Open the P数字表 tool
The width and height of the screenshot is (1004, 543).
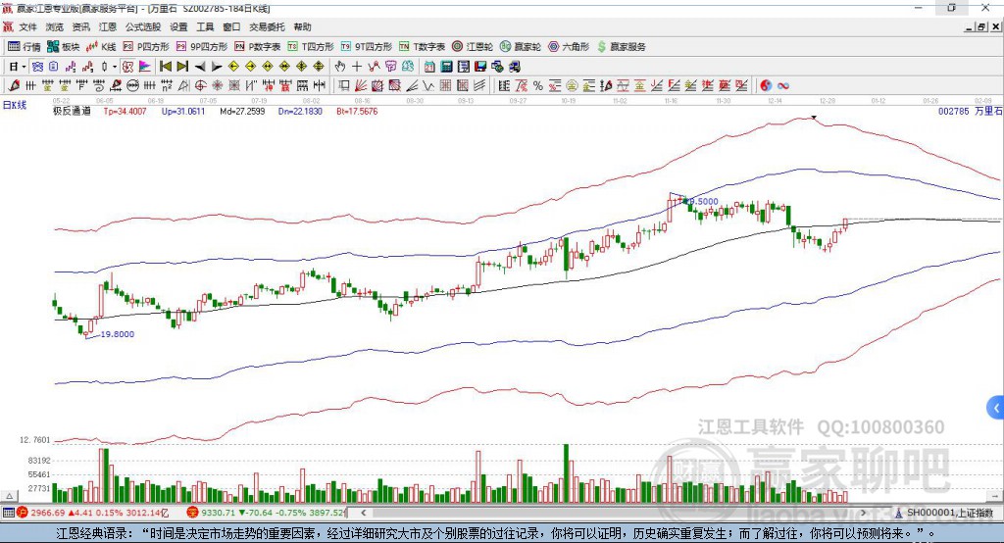(258, 47)
